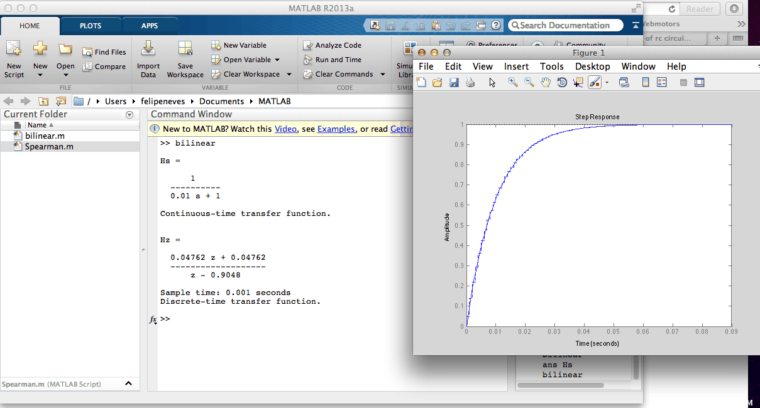
Task: Select bilinear.m in Current Folder
Action: (x=45, y=136)
